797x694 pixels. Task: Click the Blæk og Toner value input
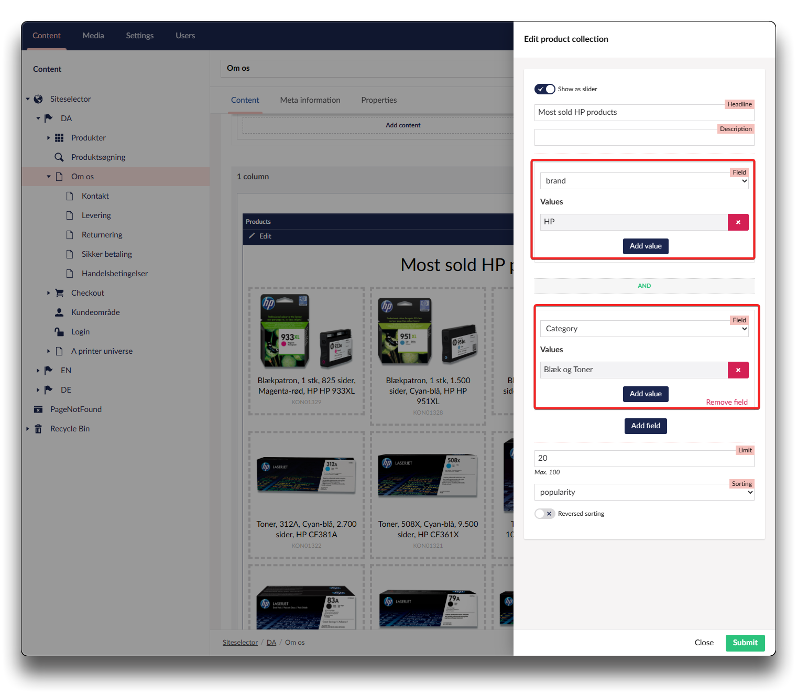point(634,370)
